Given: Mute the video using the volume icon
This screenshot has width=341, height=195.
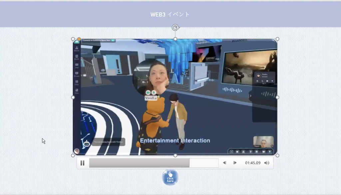Looking at the screenshot, I should (x=266, y=163).
